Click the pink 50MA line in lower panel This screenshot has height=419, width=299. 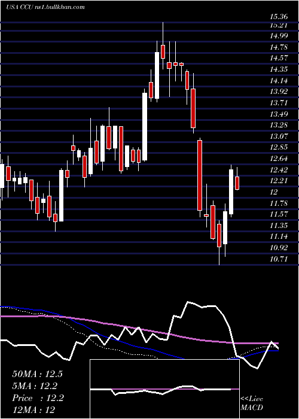pos(139,330)
